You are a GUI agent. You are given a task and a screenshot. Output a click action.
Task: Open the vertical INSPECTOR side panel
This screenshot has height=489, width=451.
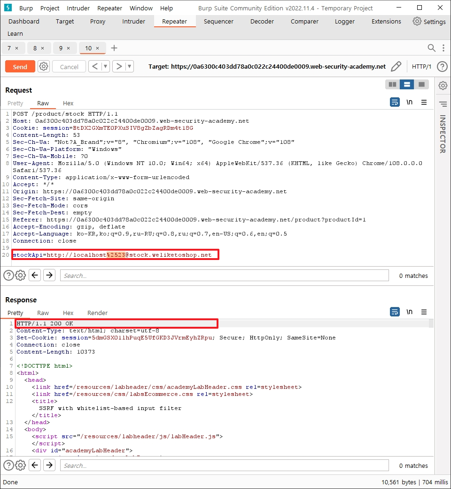(442, 134)
